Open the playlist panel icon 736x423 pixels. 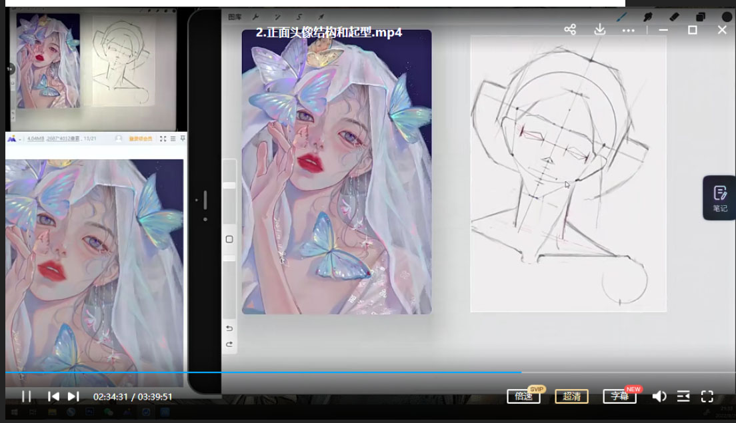[x=683, y=397]
